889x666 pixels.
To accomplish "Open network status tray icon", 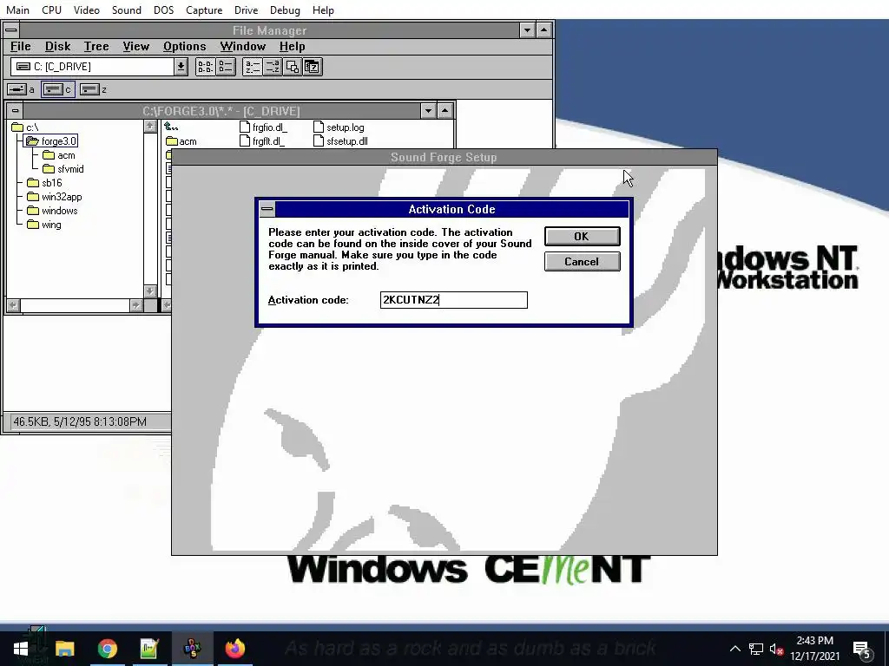I will click(756, 649).
